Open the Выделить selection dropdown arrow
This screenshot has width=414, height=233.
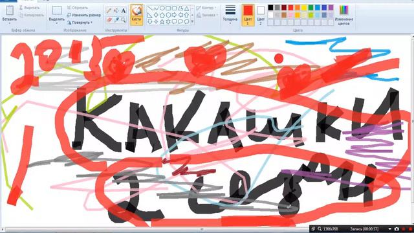click(x=57, y=23)
